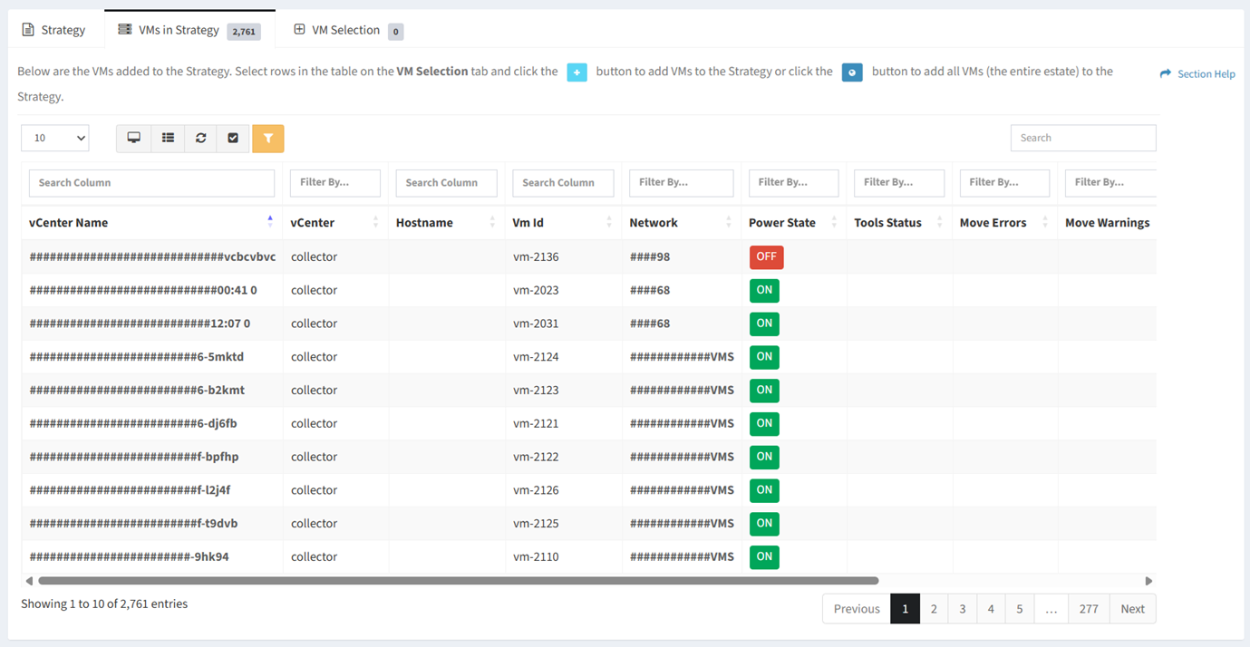Image resolution: width=1250 pixels, height=647 pixels.
Task: Sort by the Hostname column header
Action: [447, 222]
